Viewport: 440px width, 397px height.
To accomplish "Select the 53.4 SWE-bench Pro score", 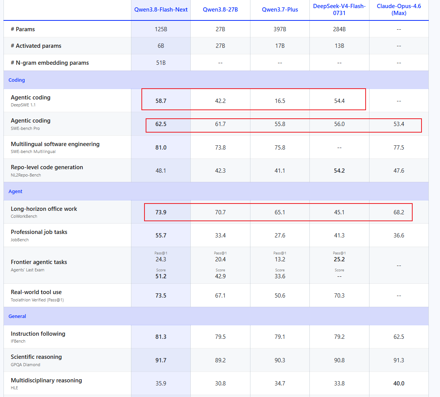I will [x=399, y=124].
